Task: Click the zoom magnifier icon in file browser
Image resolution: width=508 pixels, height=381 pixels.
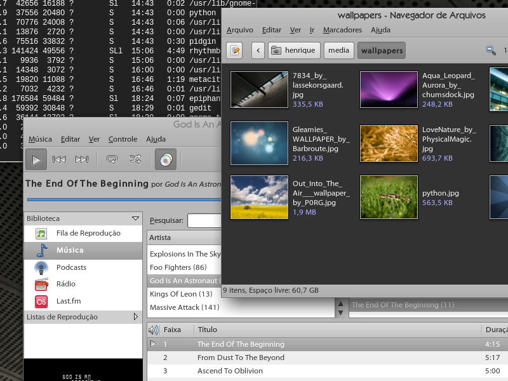Action: (491, 51)
